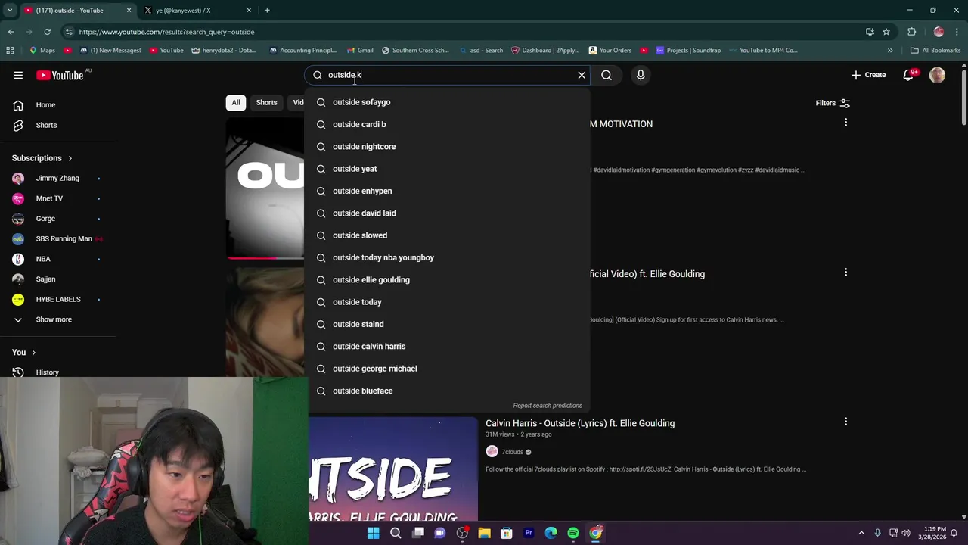Click Report search predictions
The image size is (968, 545).
point(548,406)
